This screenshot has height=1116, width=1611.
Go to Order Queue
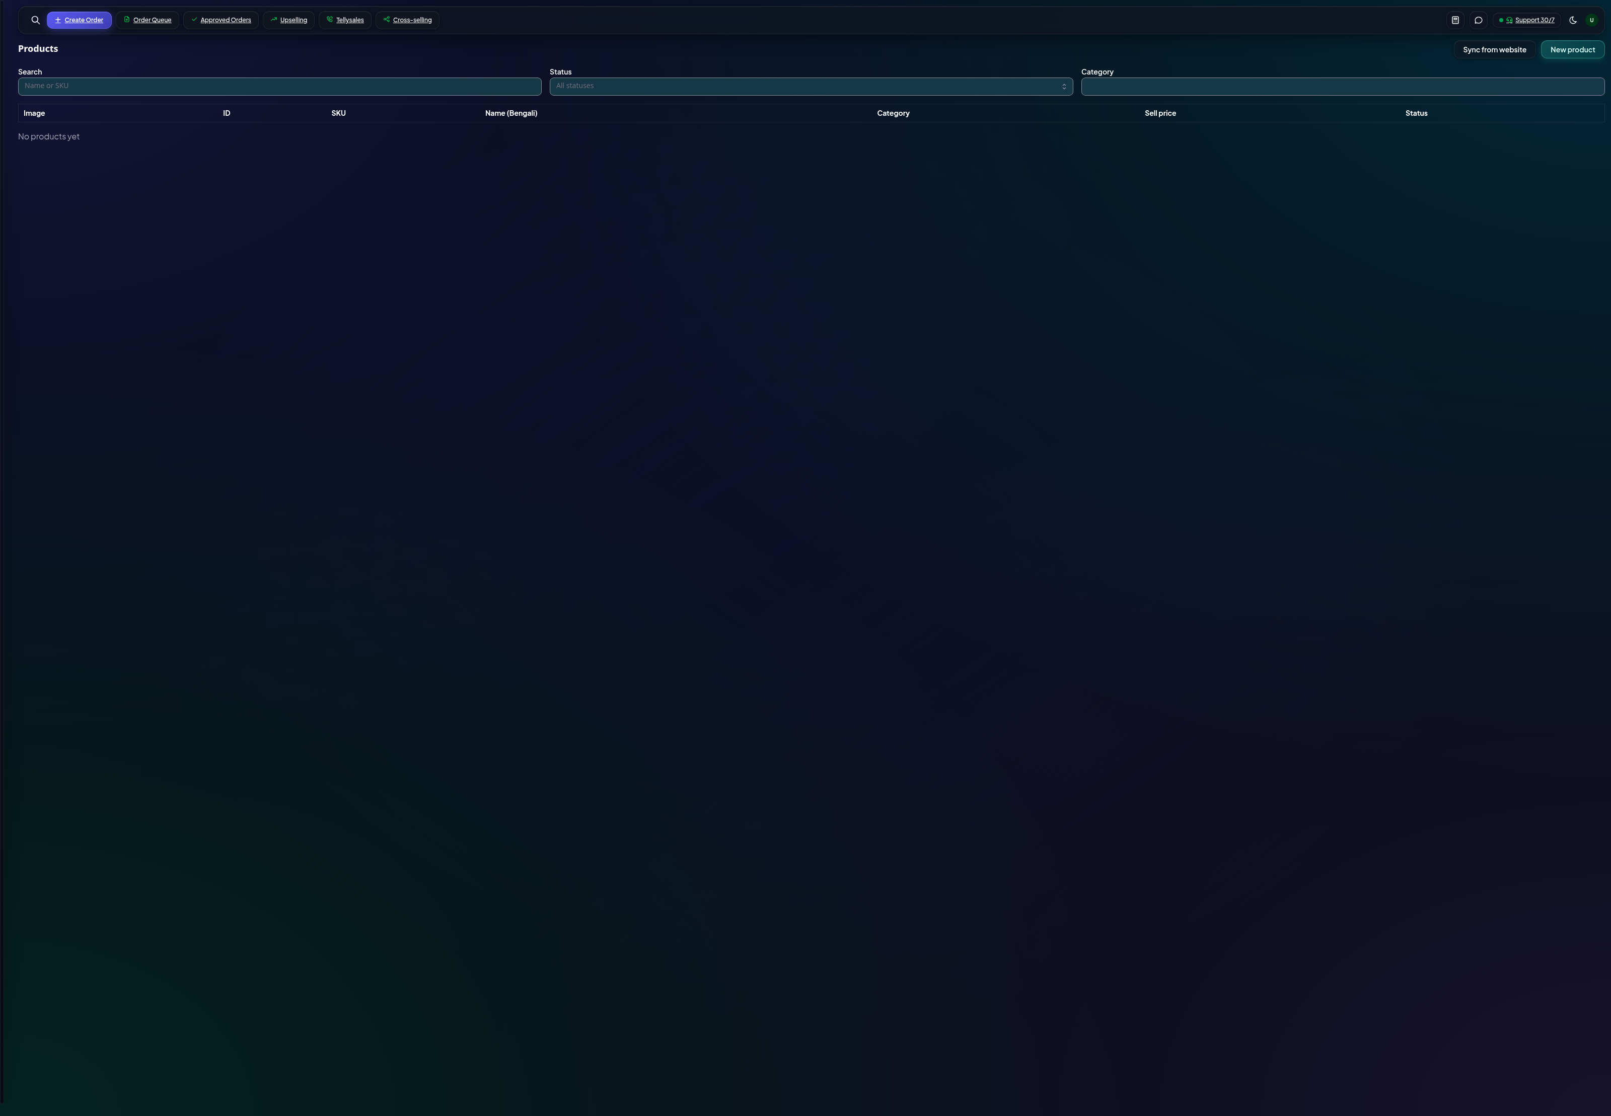(x=148, y=20)
